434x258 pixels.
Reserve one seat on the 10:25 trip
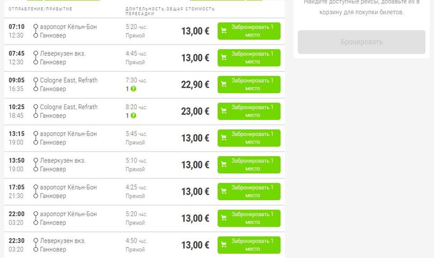249,111
